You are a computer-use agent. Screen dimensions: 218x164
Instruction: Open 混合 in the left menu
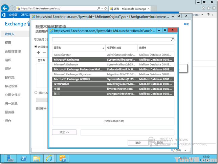coord(8,121)
